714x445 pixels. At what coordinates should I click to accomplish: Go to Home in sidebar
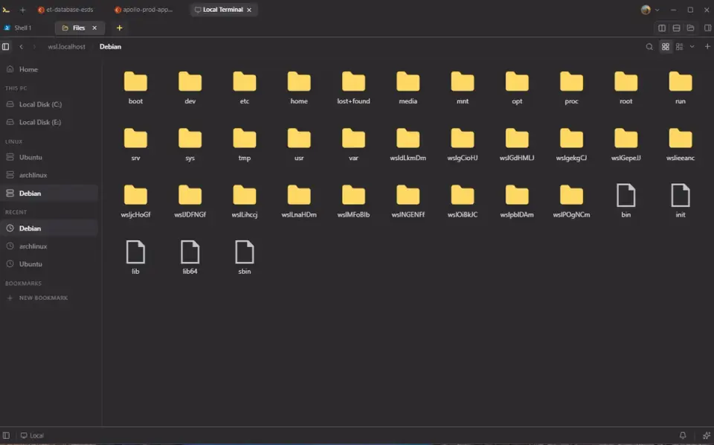(49, 69)
